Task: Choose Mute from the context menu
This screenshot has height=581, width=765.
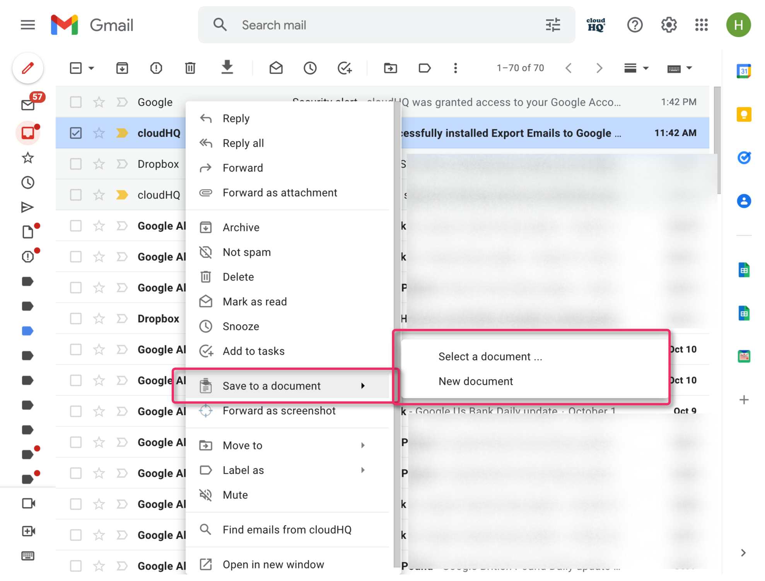Action: click(287, 495)
